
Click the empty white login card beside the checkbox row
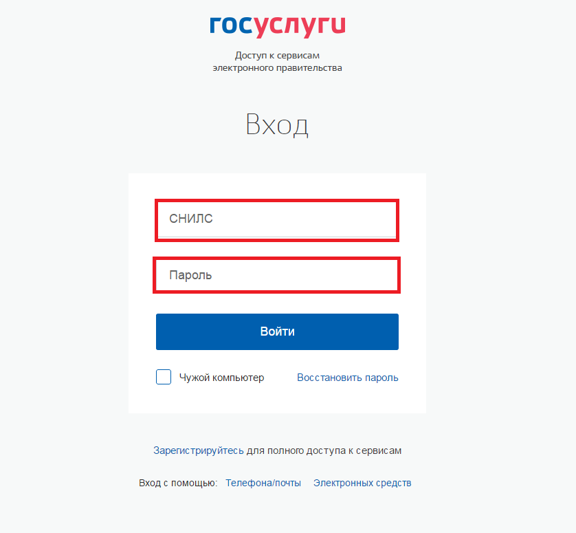pos(280,378)
